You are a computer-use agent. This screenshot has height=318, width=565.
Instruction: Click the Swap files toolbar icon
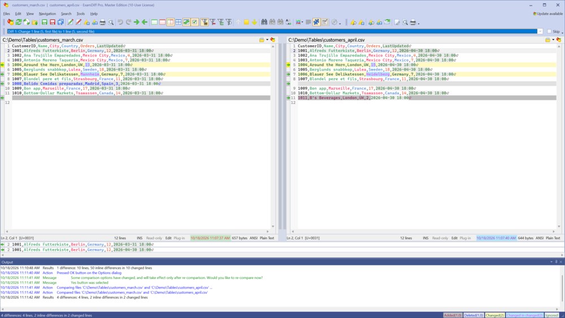click(27, 23)
